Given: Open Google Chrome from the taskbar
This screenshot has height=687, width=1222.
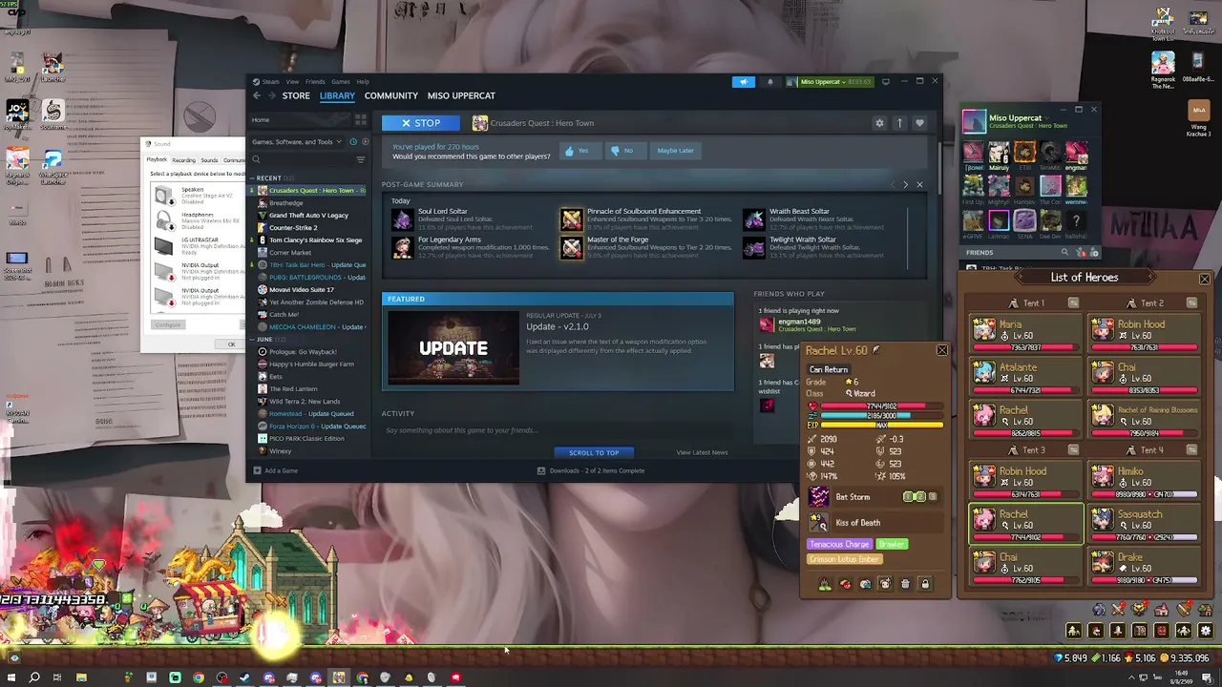Looking at the screenshot, I should 199,677.
